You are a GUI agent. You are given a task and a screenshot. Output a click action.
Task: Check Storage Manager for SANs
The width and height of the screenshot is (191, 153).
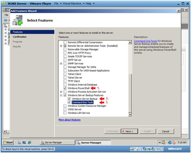(x=65, y=67)
